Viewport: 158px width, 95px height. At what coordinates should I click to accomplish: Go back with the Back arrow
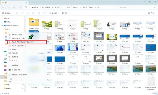point(3,7)
